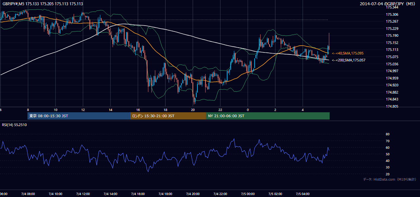420x197 pixels.
Task: Click hour label 14 under the price chart
Action: pyautogui.click(x=110, y=110)
